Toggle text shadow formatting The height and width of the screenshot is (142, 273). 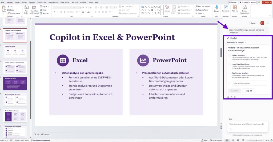click(x=65, y=12)
